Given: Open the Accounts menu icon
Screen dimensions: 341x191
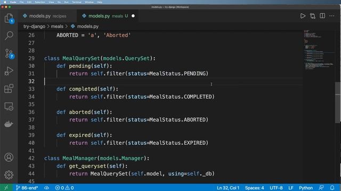Looking at the screenshot, I should pos(9,158).
